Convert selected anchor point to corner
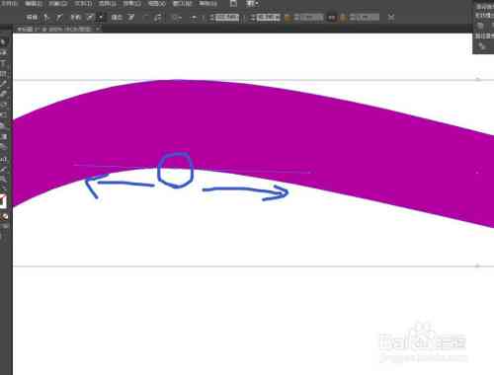 point(46,17)
